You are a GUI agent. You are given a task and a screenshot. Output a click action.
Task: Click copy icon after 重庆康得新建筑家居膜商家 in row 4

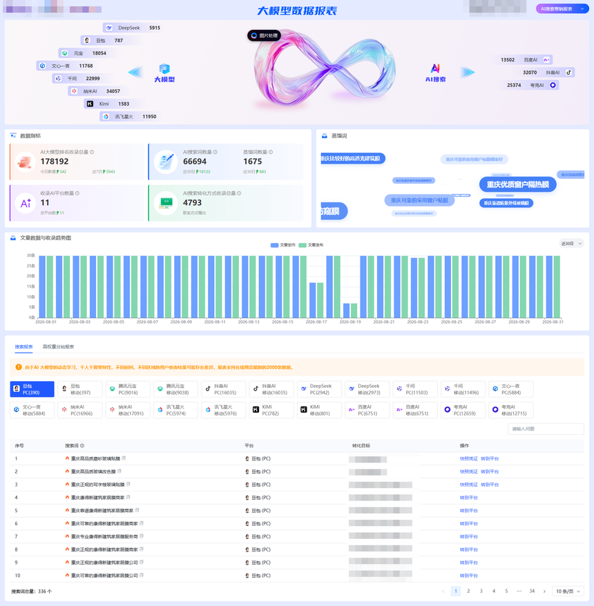tap(128, 498)
